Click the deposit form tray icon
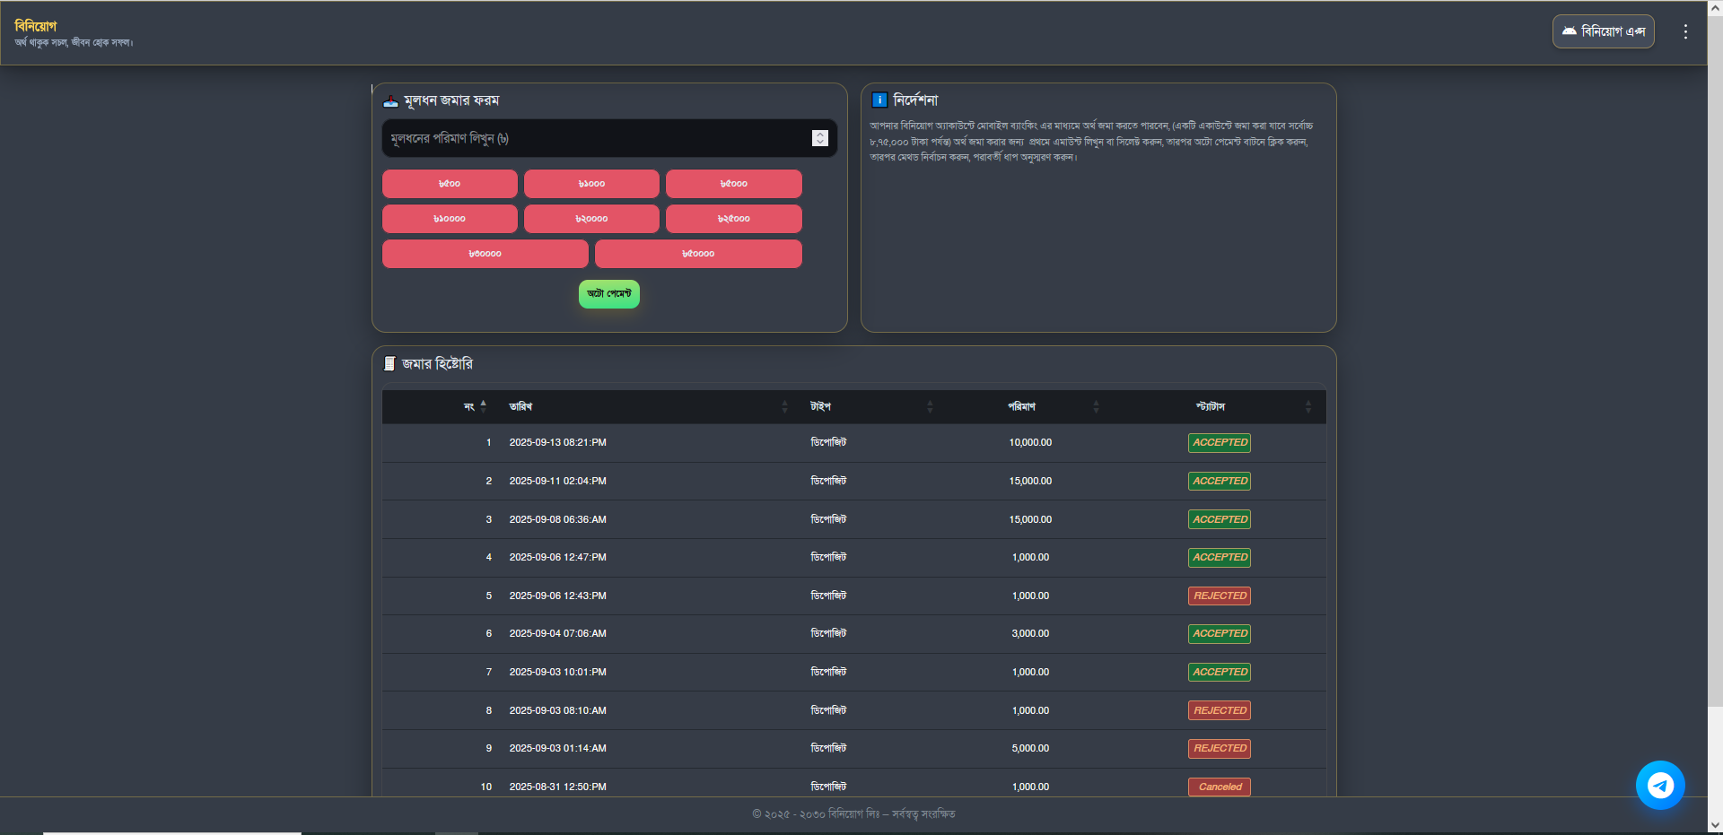The image size is (1723, 835). (x=390, y=100)
